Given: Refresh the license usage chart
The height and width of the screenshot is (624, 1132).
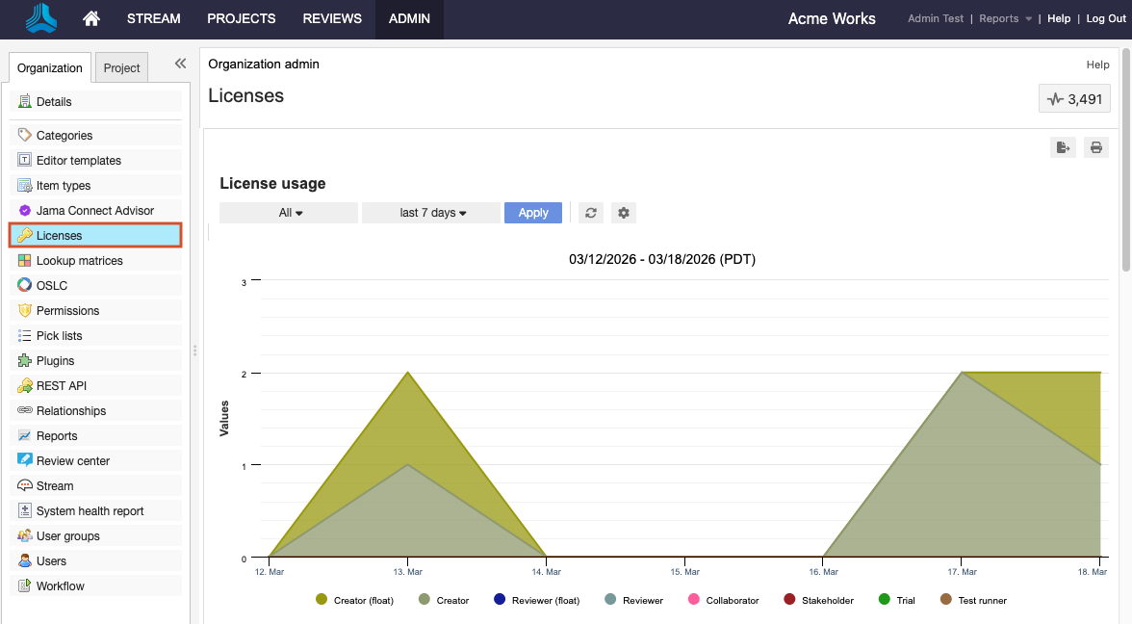Looking at the screenshot, I should click(591, 213).
